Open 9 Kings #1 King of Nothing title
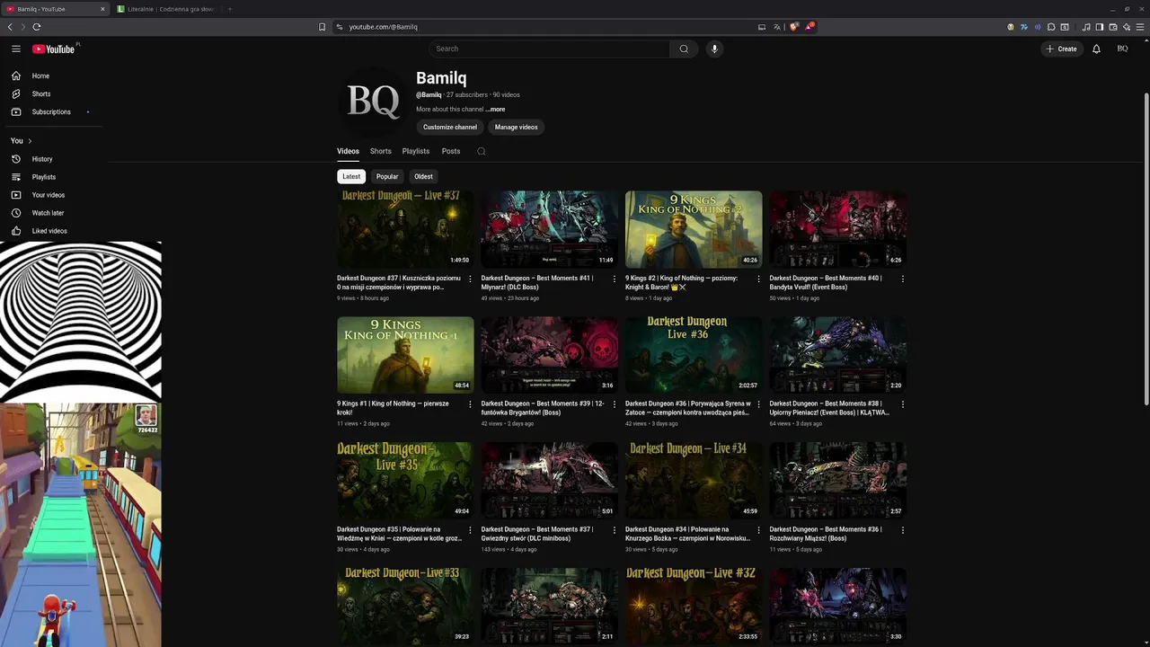 point(394,408)
